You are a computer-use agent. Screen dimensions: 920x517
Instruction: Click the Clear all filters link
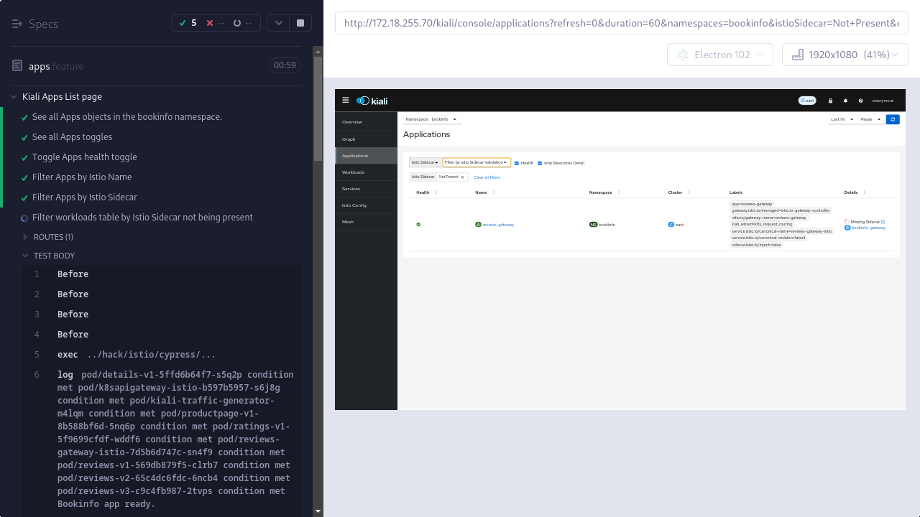click(x=487, y=177)
